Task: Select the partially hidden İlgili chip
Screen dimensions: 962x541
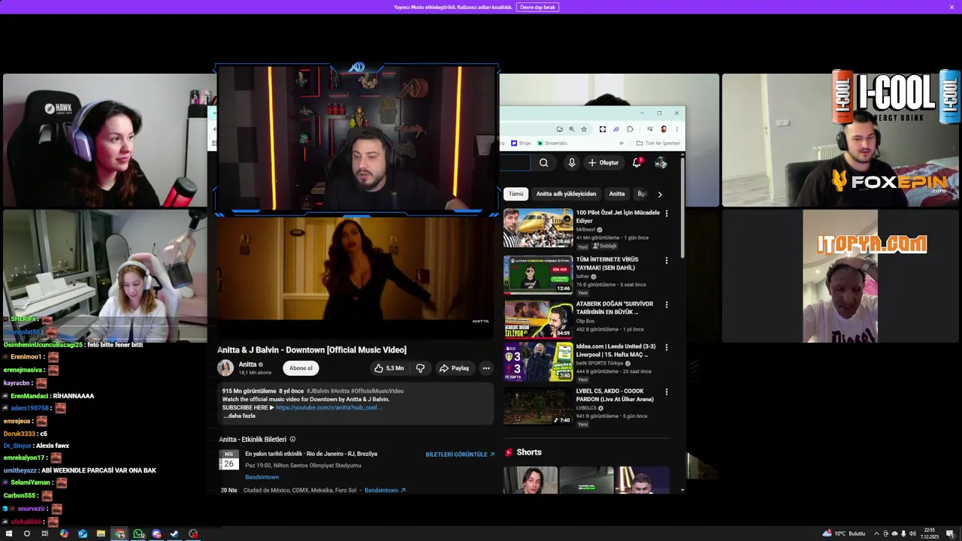Action: coord(641,194)
